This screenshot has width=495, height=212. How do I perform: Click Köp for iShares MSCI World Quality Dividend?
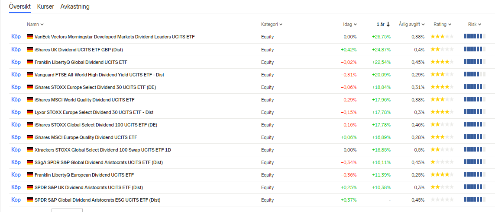pyautogui.click(x=16, y=100)
